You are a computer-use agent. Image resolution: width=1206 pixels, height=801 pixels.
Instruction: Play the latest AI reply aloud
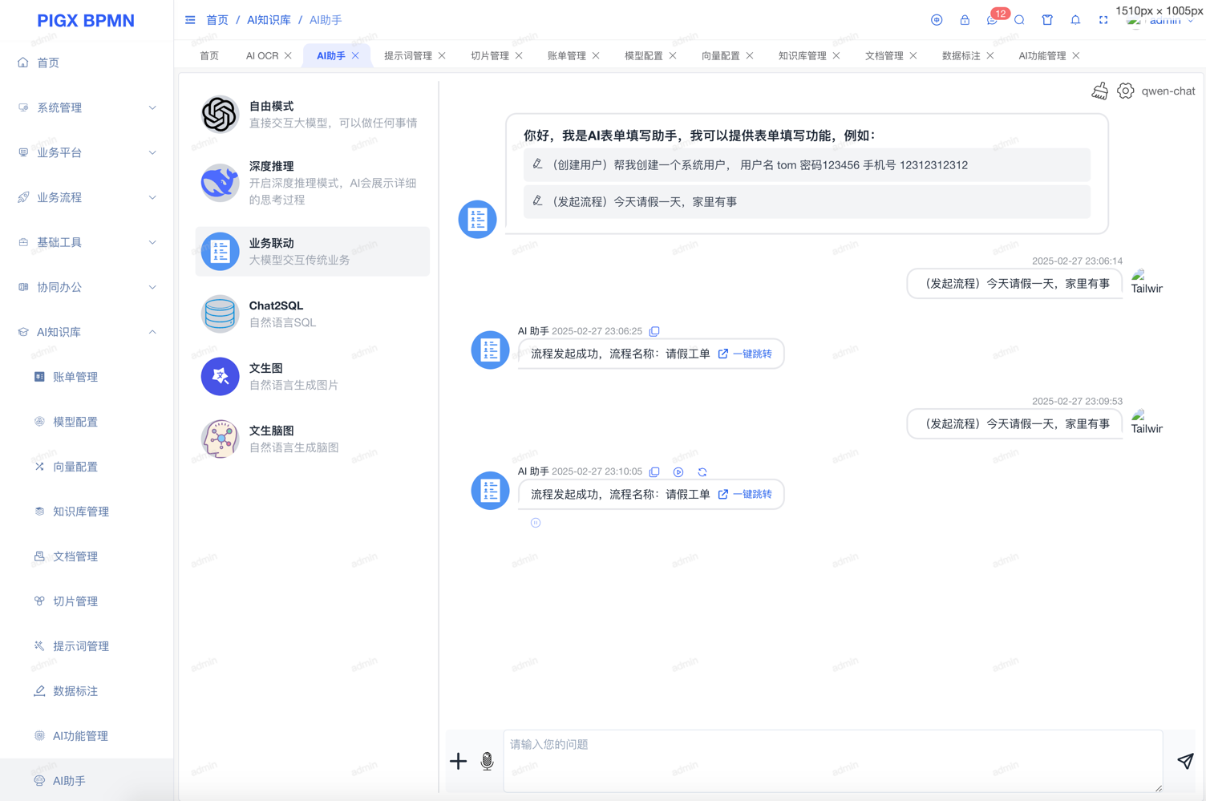678,472
